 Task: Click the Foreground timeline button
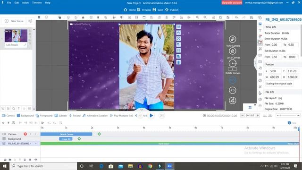(x=44, y=116)
